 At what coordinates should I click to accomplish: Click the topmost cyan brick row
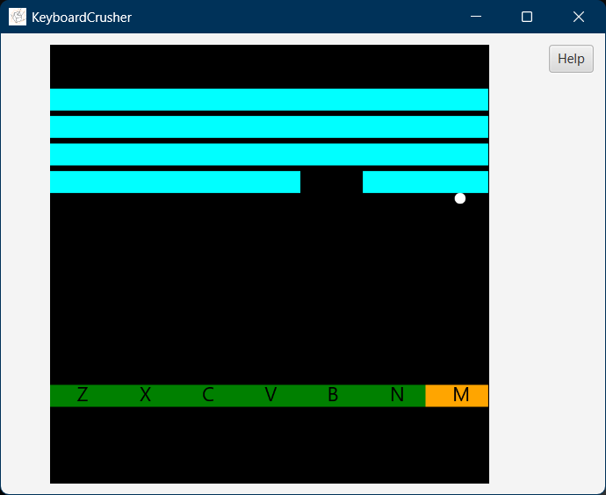point(269,99)
